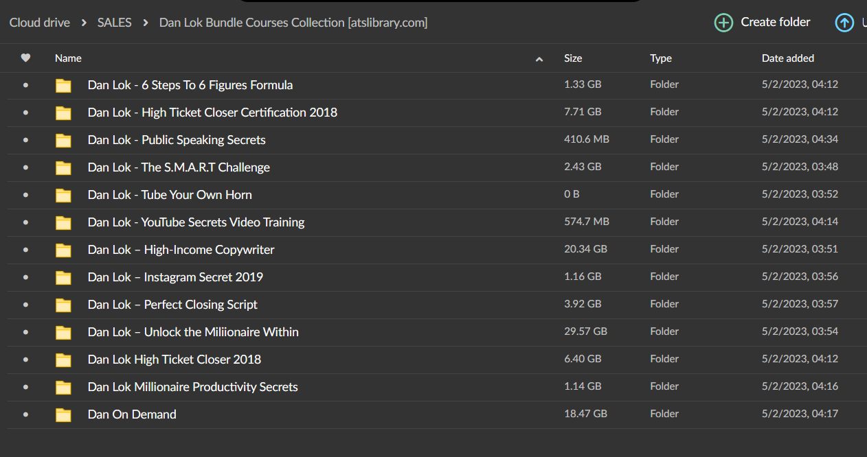Viewport: 867px width, 457px height.
Task: Click folder icon next to "Dan Lok – Perfect Closing Script"
Action: (63, 305)
